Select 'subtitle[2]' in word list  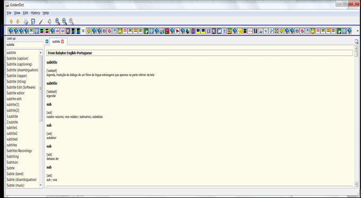(13, 111)
